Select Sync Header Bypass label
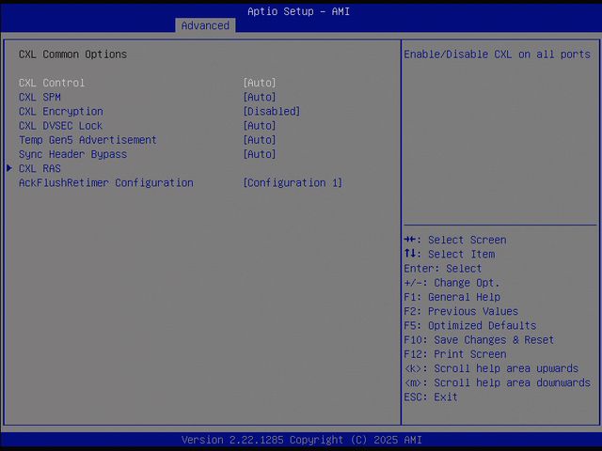602x451 pixels. click(73, 154)
